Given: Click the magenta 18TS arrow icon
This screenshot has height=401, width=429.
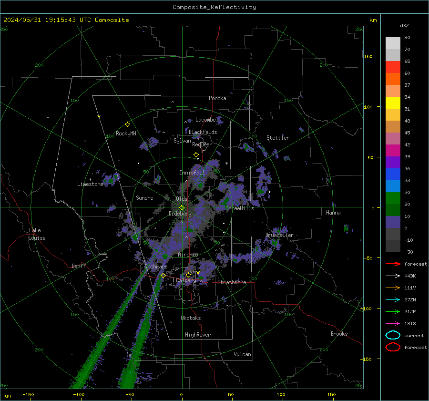Looking at the screenshot, I should [x=393, y=324].
